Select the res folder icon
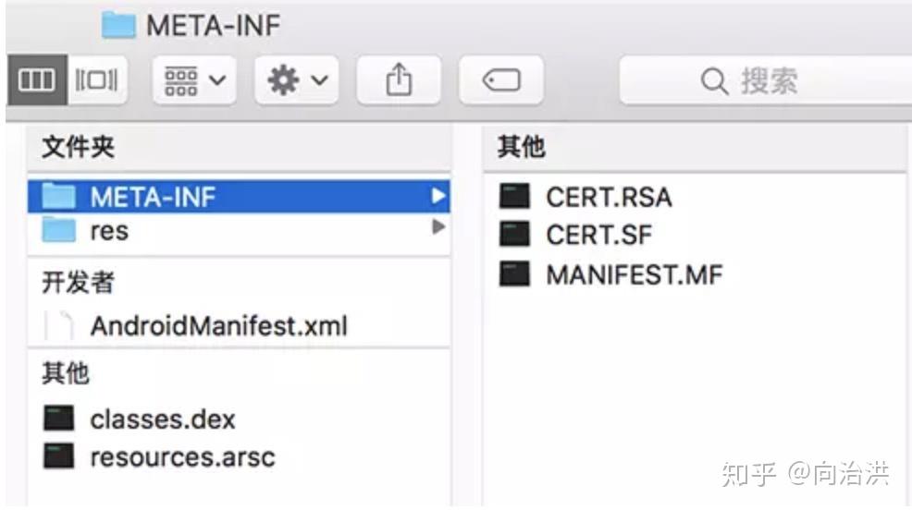Viewport: 912px width, 510px height. (59, 230)
